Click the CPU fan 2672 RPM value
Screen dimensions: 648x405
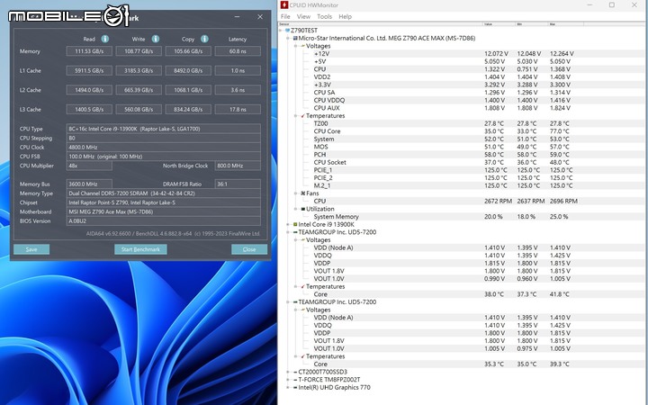coord(498,202)
